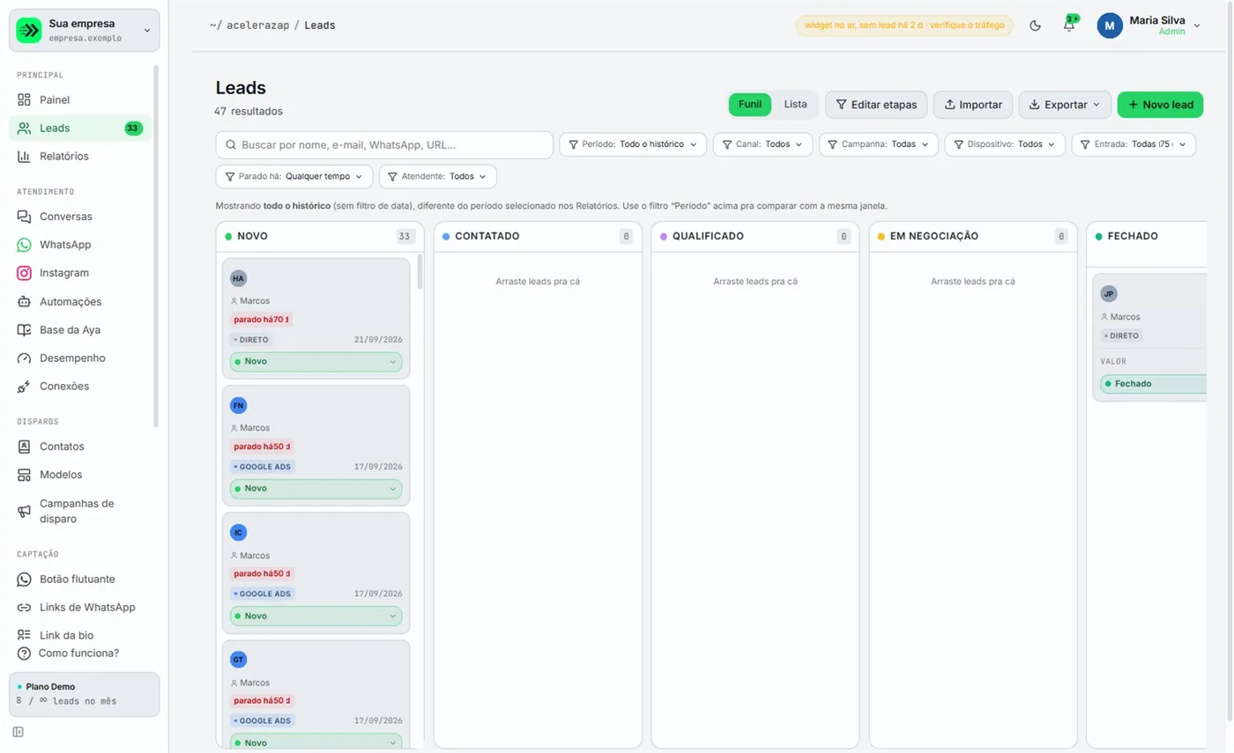Click the Como funciona help icon
Viewport: 1234px width, 753px height.
(24, 653)
